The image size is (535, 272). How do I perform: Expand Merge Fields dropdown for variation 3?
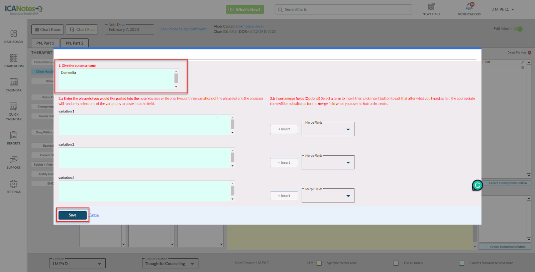point(348,196)
